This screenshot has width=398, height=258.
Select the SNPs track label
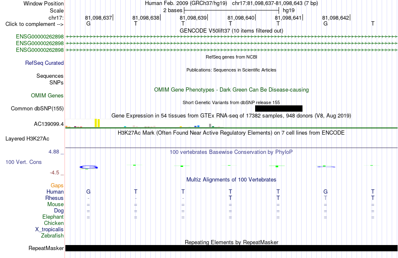click(57, 82)
